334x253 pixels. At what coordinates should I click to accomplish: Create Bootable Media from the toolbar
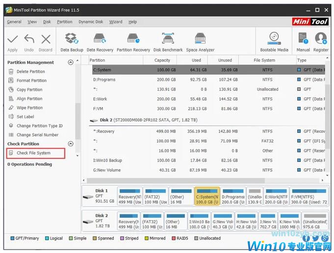coord(274,40)
